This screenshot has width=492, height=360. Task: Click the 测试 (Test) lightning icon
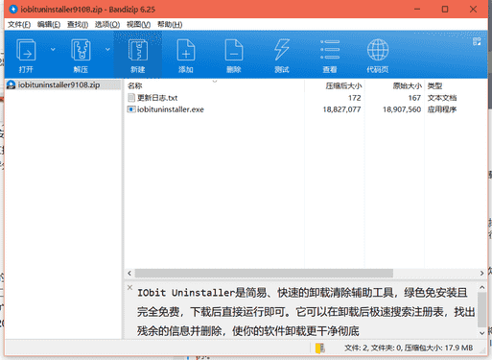point(282,50)
